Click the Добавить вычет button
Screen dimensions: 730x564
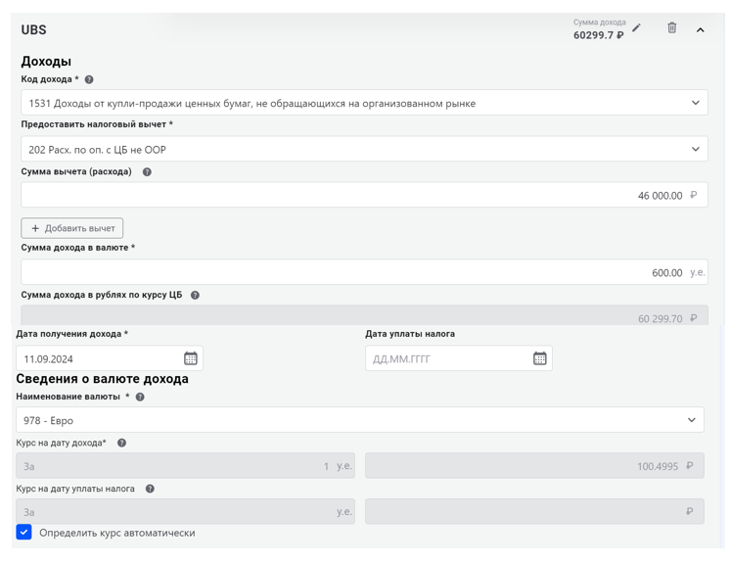pyautogui.click(x=72, y=228)
